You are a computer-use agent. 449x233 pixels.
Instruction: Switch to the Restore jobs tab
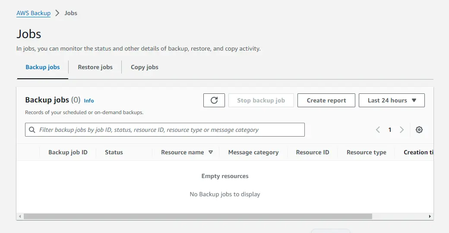point(95,67)
